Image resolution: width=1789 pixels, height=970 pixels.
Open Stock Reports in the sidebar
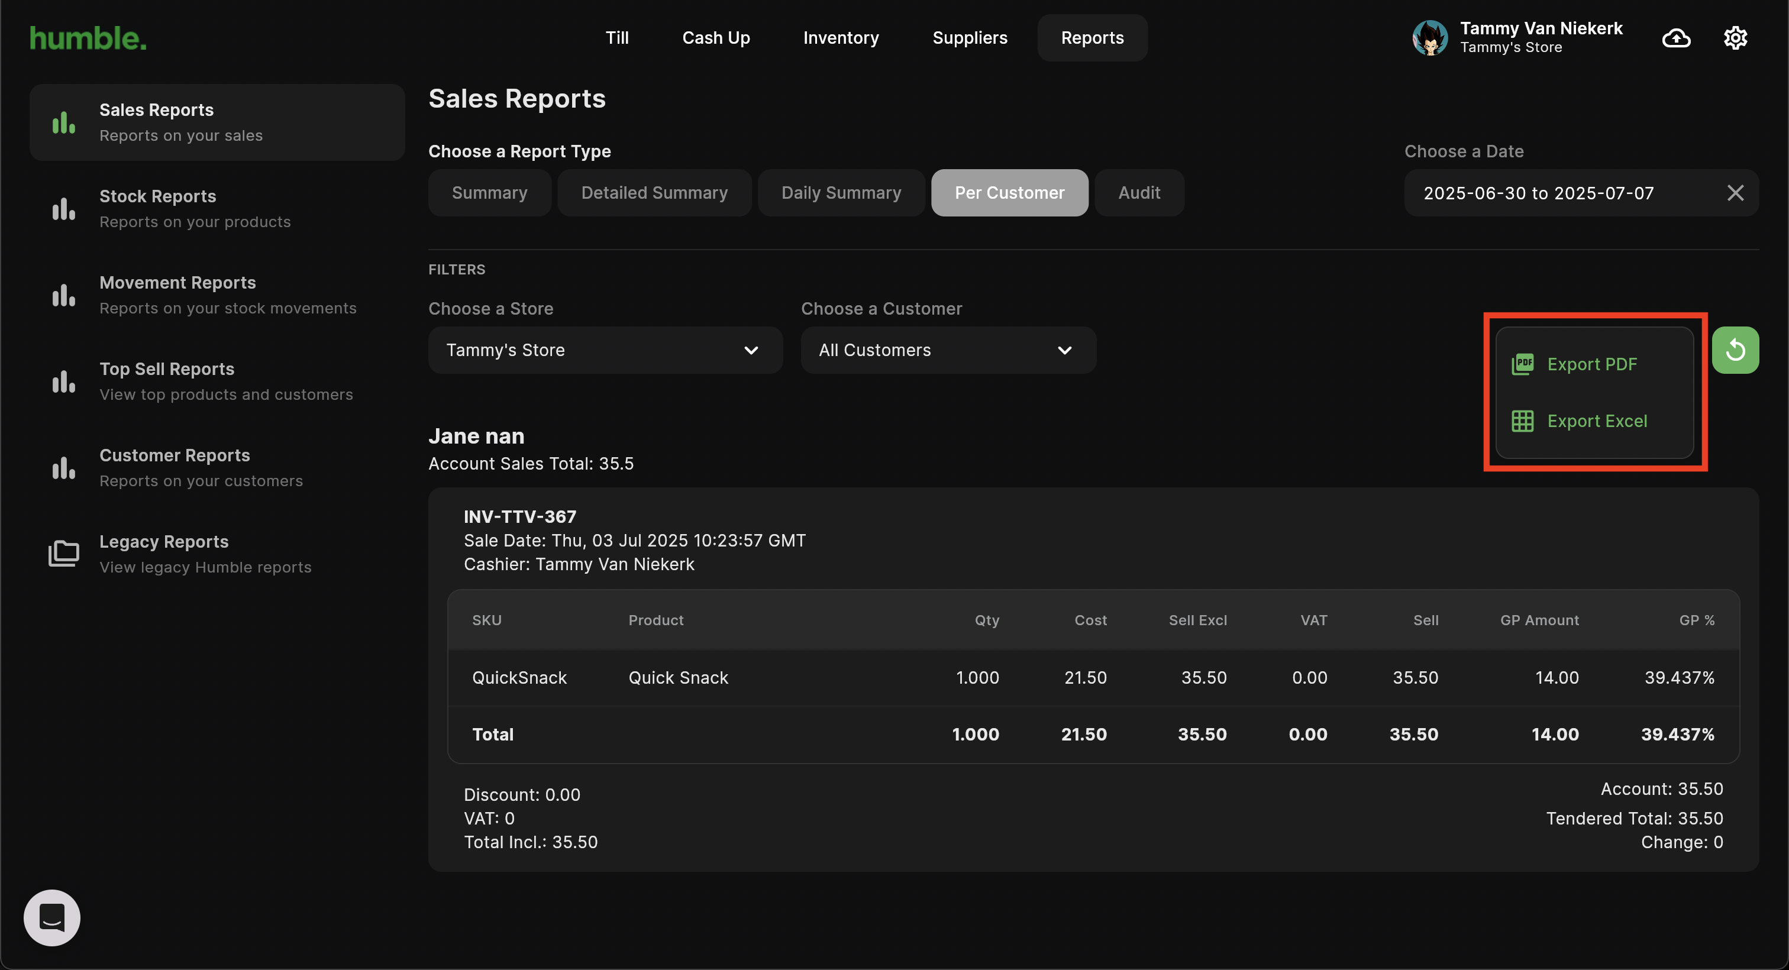[217, 208]
